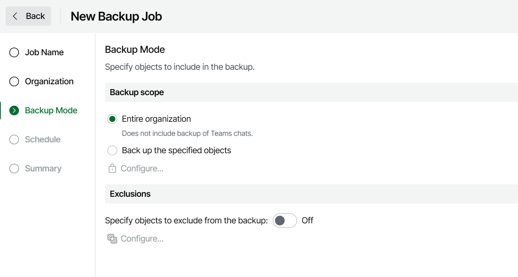Open the Configure link under Exclusions
Image resolution: width=518 pixels, height=277 pixels.
(142, 239)
